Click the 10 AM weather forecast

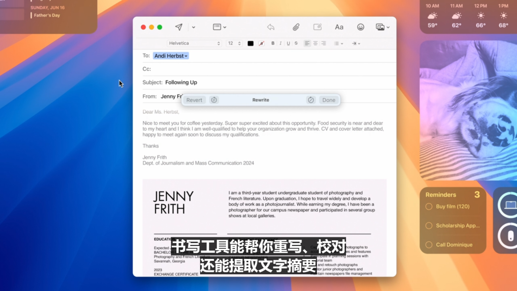point(432,15)
